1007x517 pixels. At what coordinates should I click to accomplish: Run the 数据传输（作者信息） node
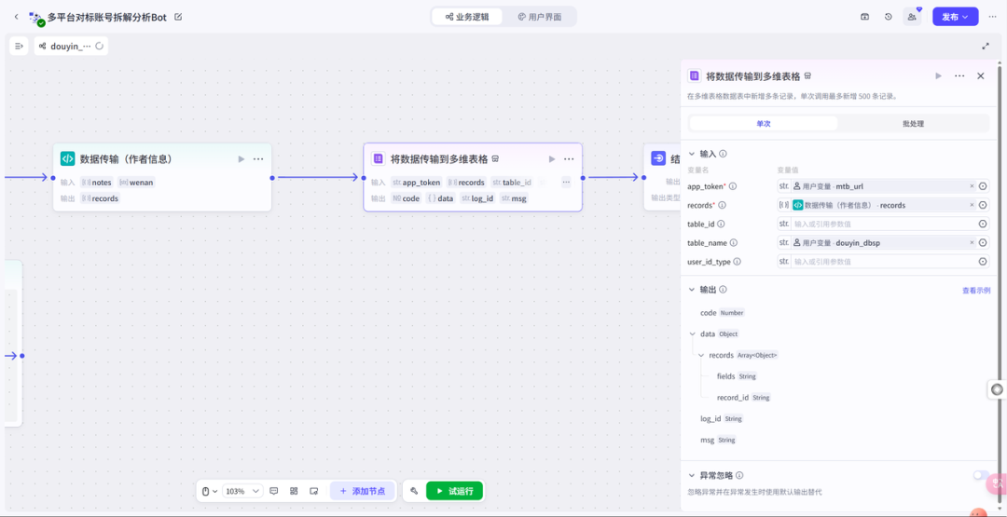pyautogui.click(x=241, y=159)
